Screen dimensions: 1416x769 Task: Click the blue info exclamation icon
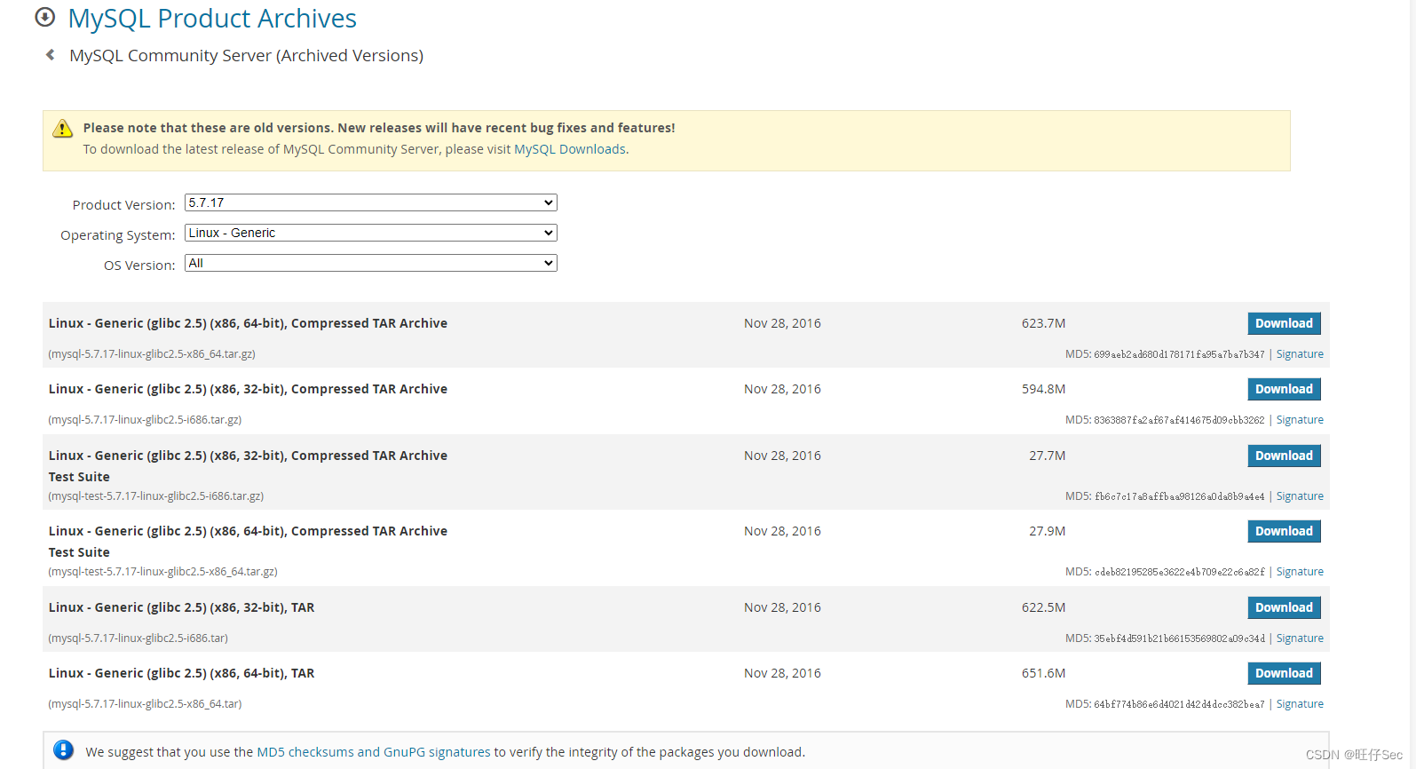coord(63,749)
